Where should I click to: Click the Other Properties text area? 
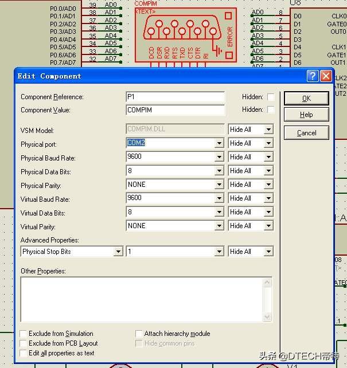(x=142, y=299)
